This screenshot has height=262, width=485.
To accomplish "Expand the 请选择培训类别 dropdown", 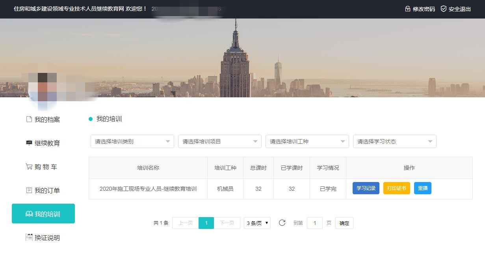I will [x=132, y=141].
